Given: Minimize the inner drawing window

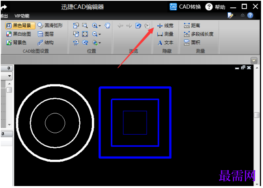Looking at the screenshot, I should [x=237, y=68].
